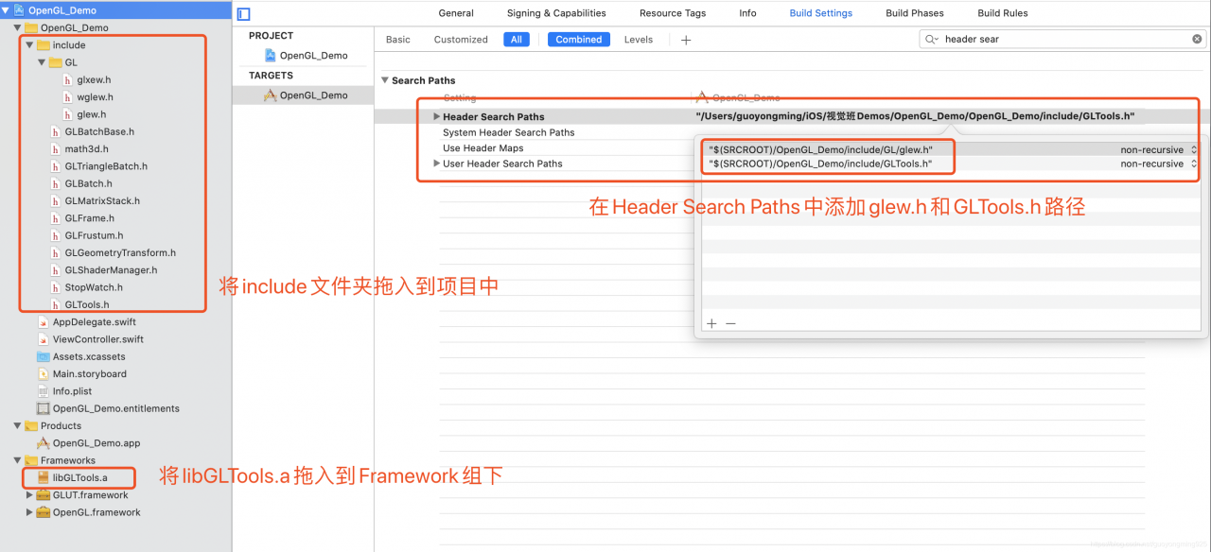The height and width of the screenshot is (552, 1211).
Task: Collapse the include folder
Action: 29,45
